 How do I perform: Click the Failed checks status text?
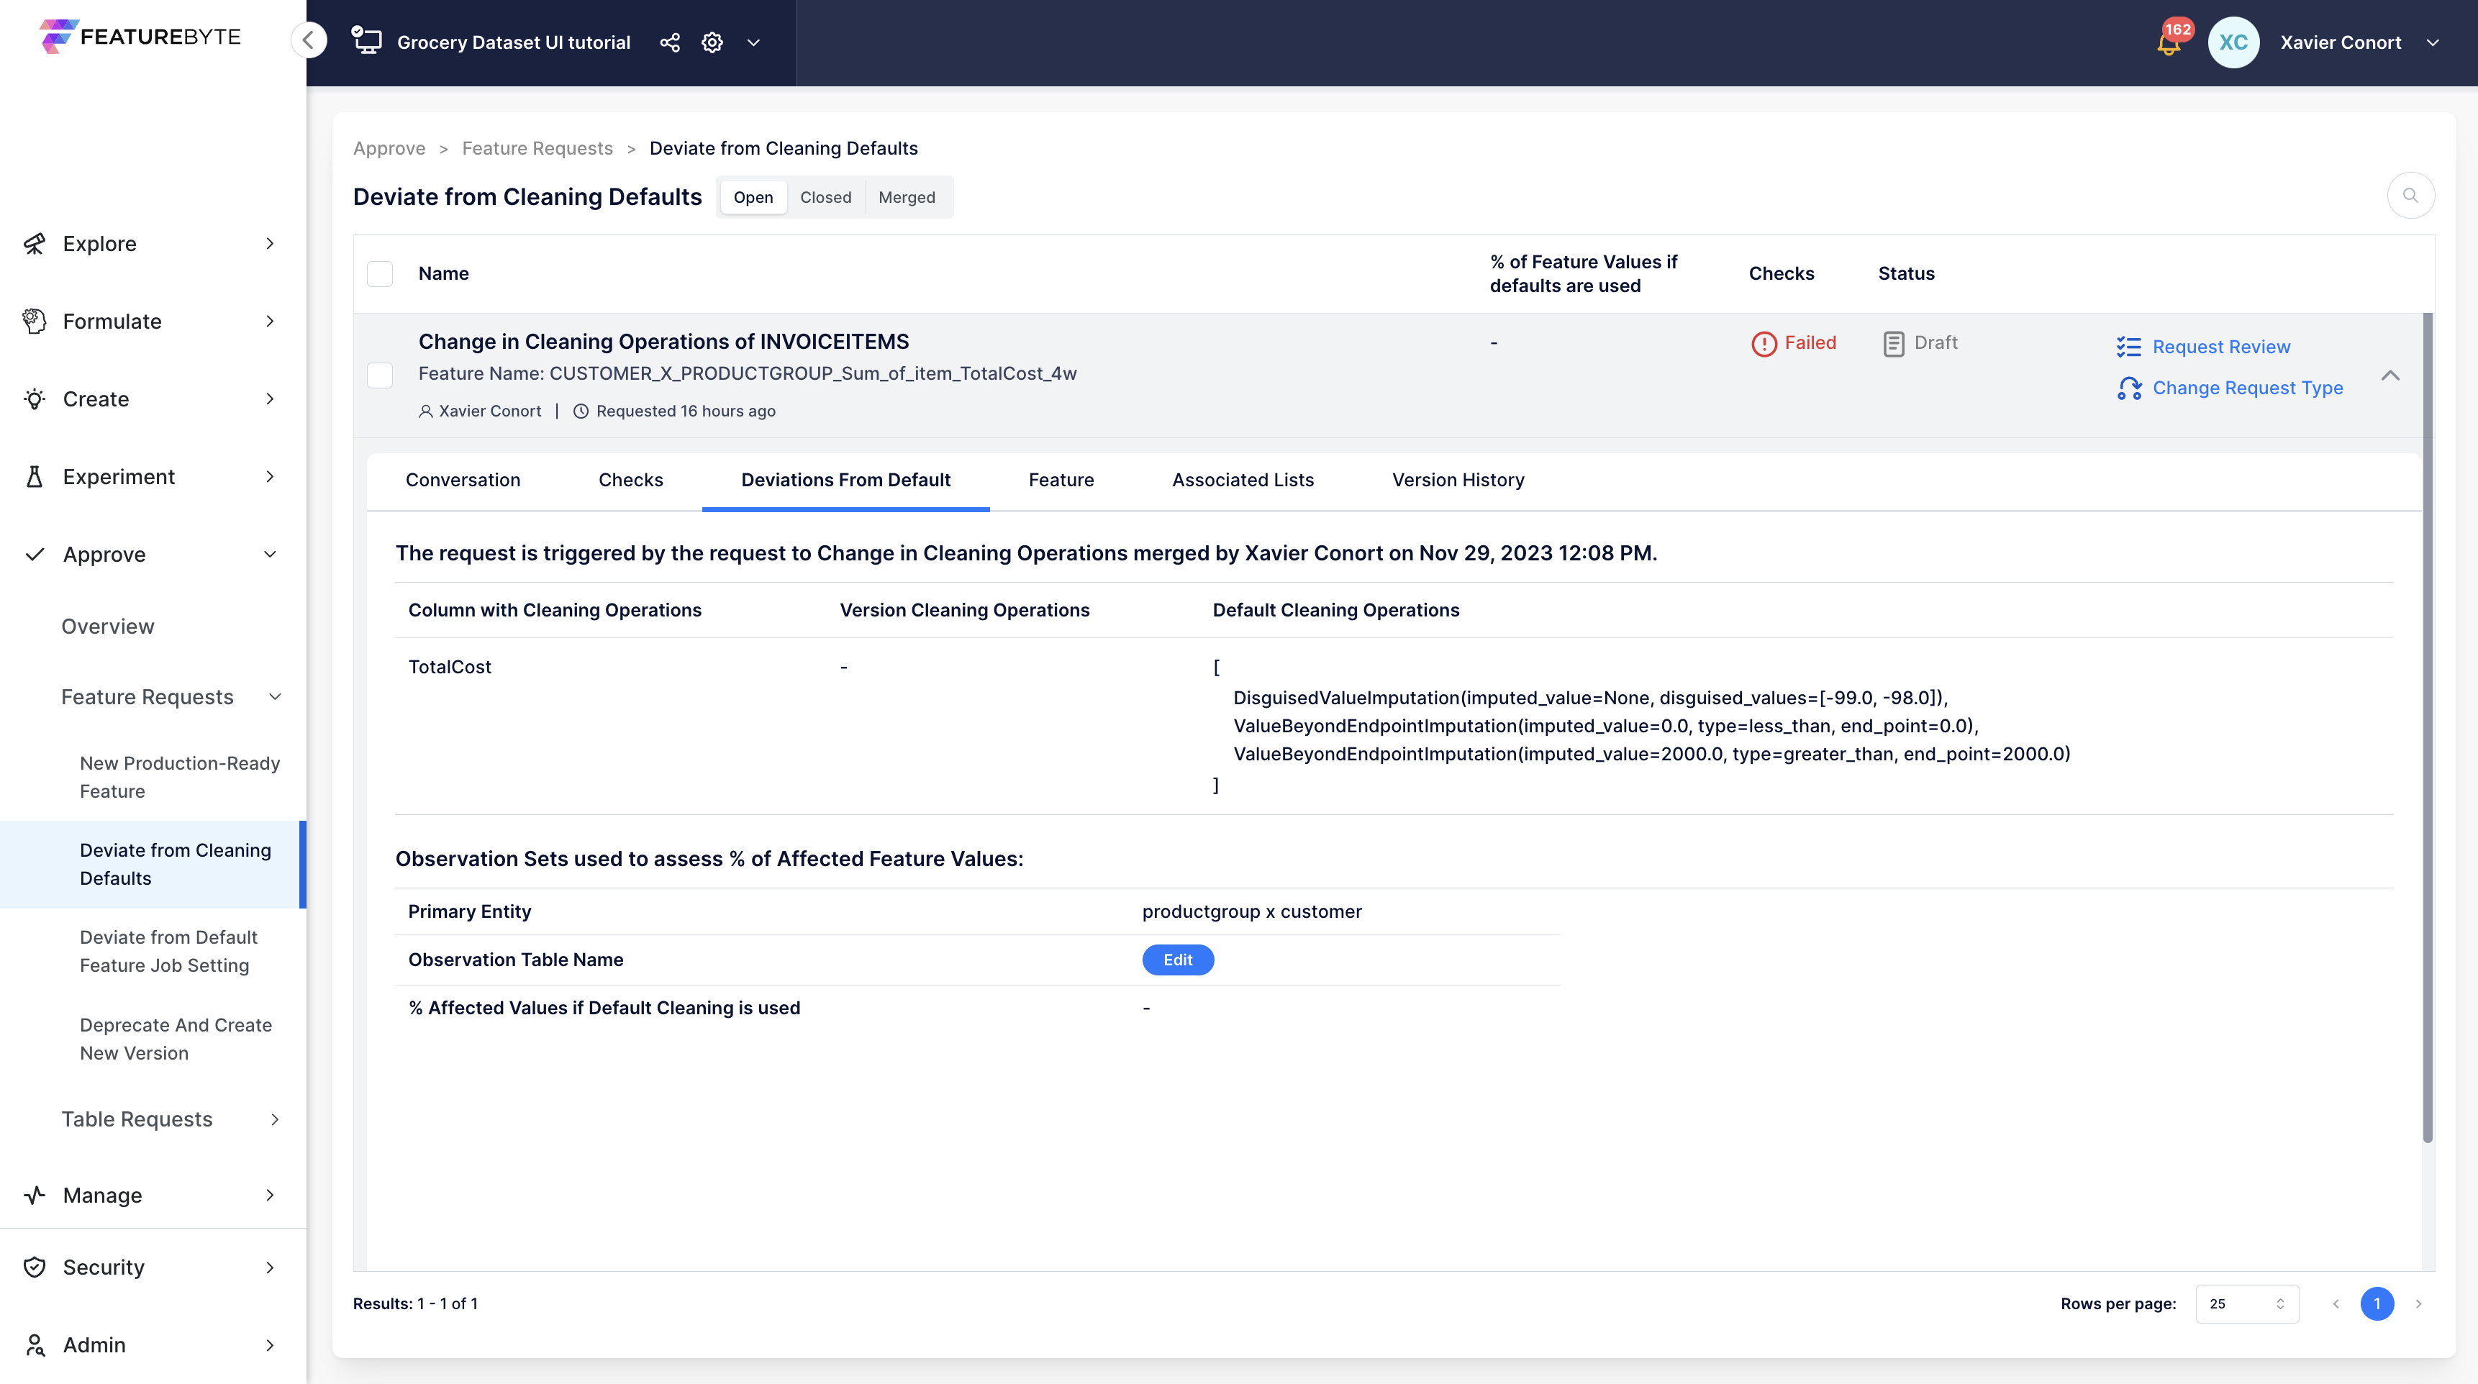[x=1810, y=343]
